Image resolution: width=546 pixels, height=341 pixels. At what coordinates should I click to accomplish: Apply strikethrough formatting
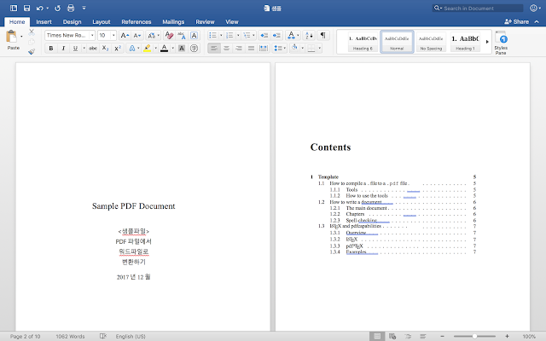tap(93, 49)
